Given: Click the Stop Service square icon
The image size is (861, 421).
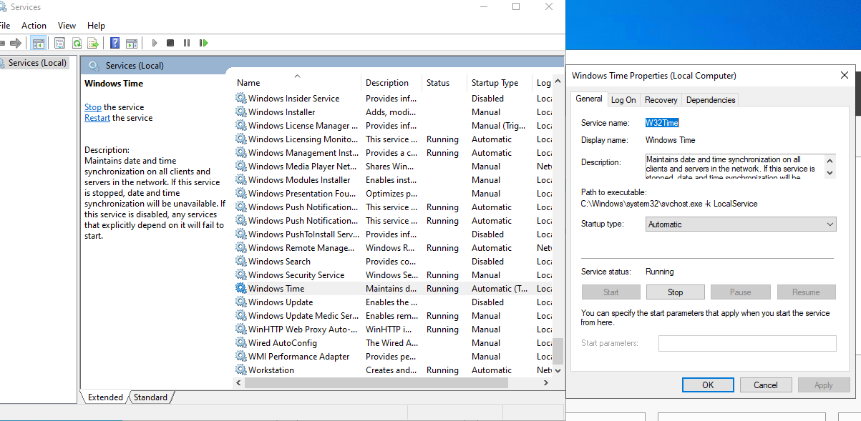Looking at the screenshot, I should [x=170, y=43].
